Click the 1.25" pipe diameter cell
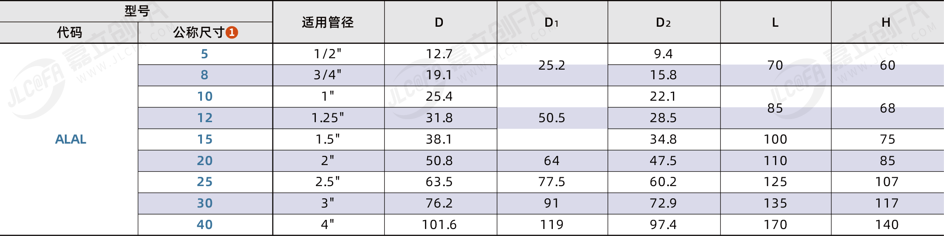The height and width of the screenshot is (236, 944). pyautogui.click(x=328, y=118)
